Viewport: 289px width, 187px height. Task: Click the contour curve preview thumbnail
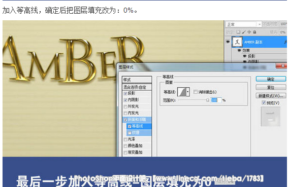pyautogui.click(x=181, y=92)
